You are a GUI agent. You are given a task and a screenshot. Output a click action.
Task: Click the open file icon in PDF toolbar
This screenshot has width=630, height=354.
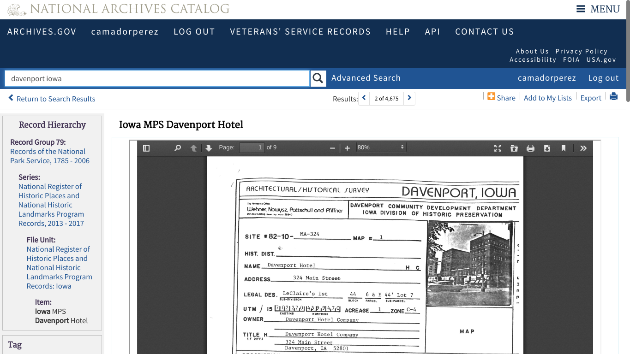[x=514, y=148]
